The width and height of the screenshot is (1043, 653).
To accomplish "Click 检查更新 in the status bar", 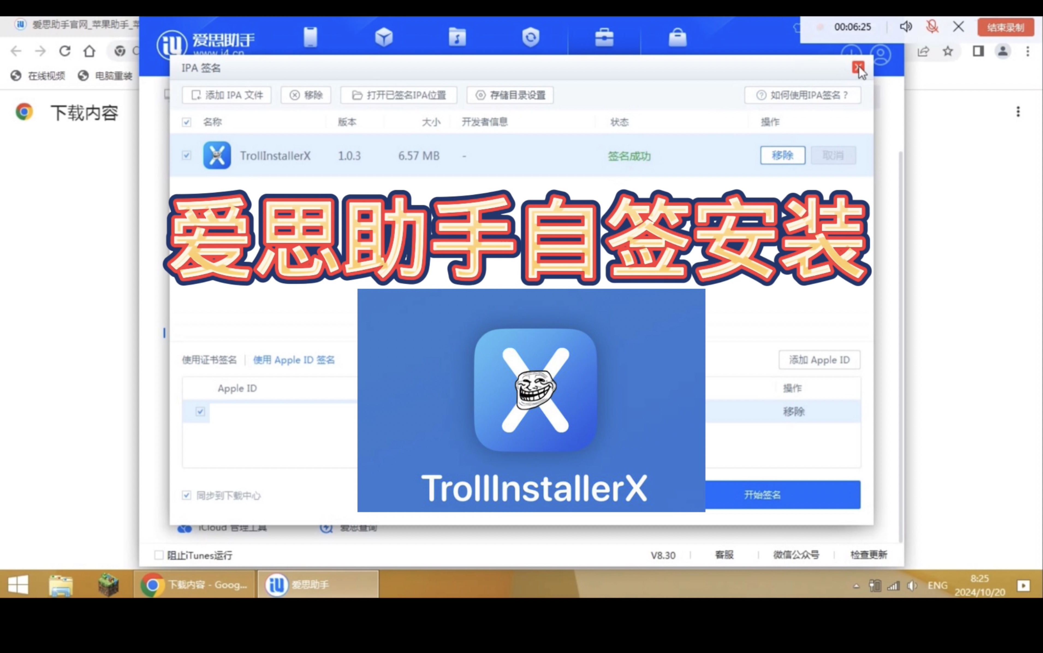I will 869,555.
